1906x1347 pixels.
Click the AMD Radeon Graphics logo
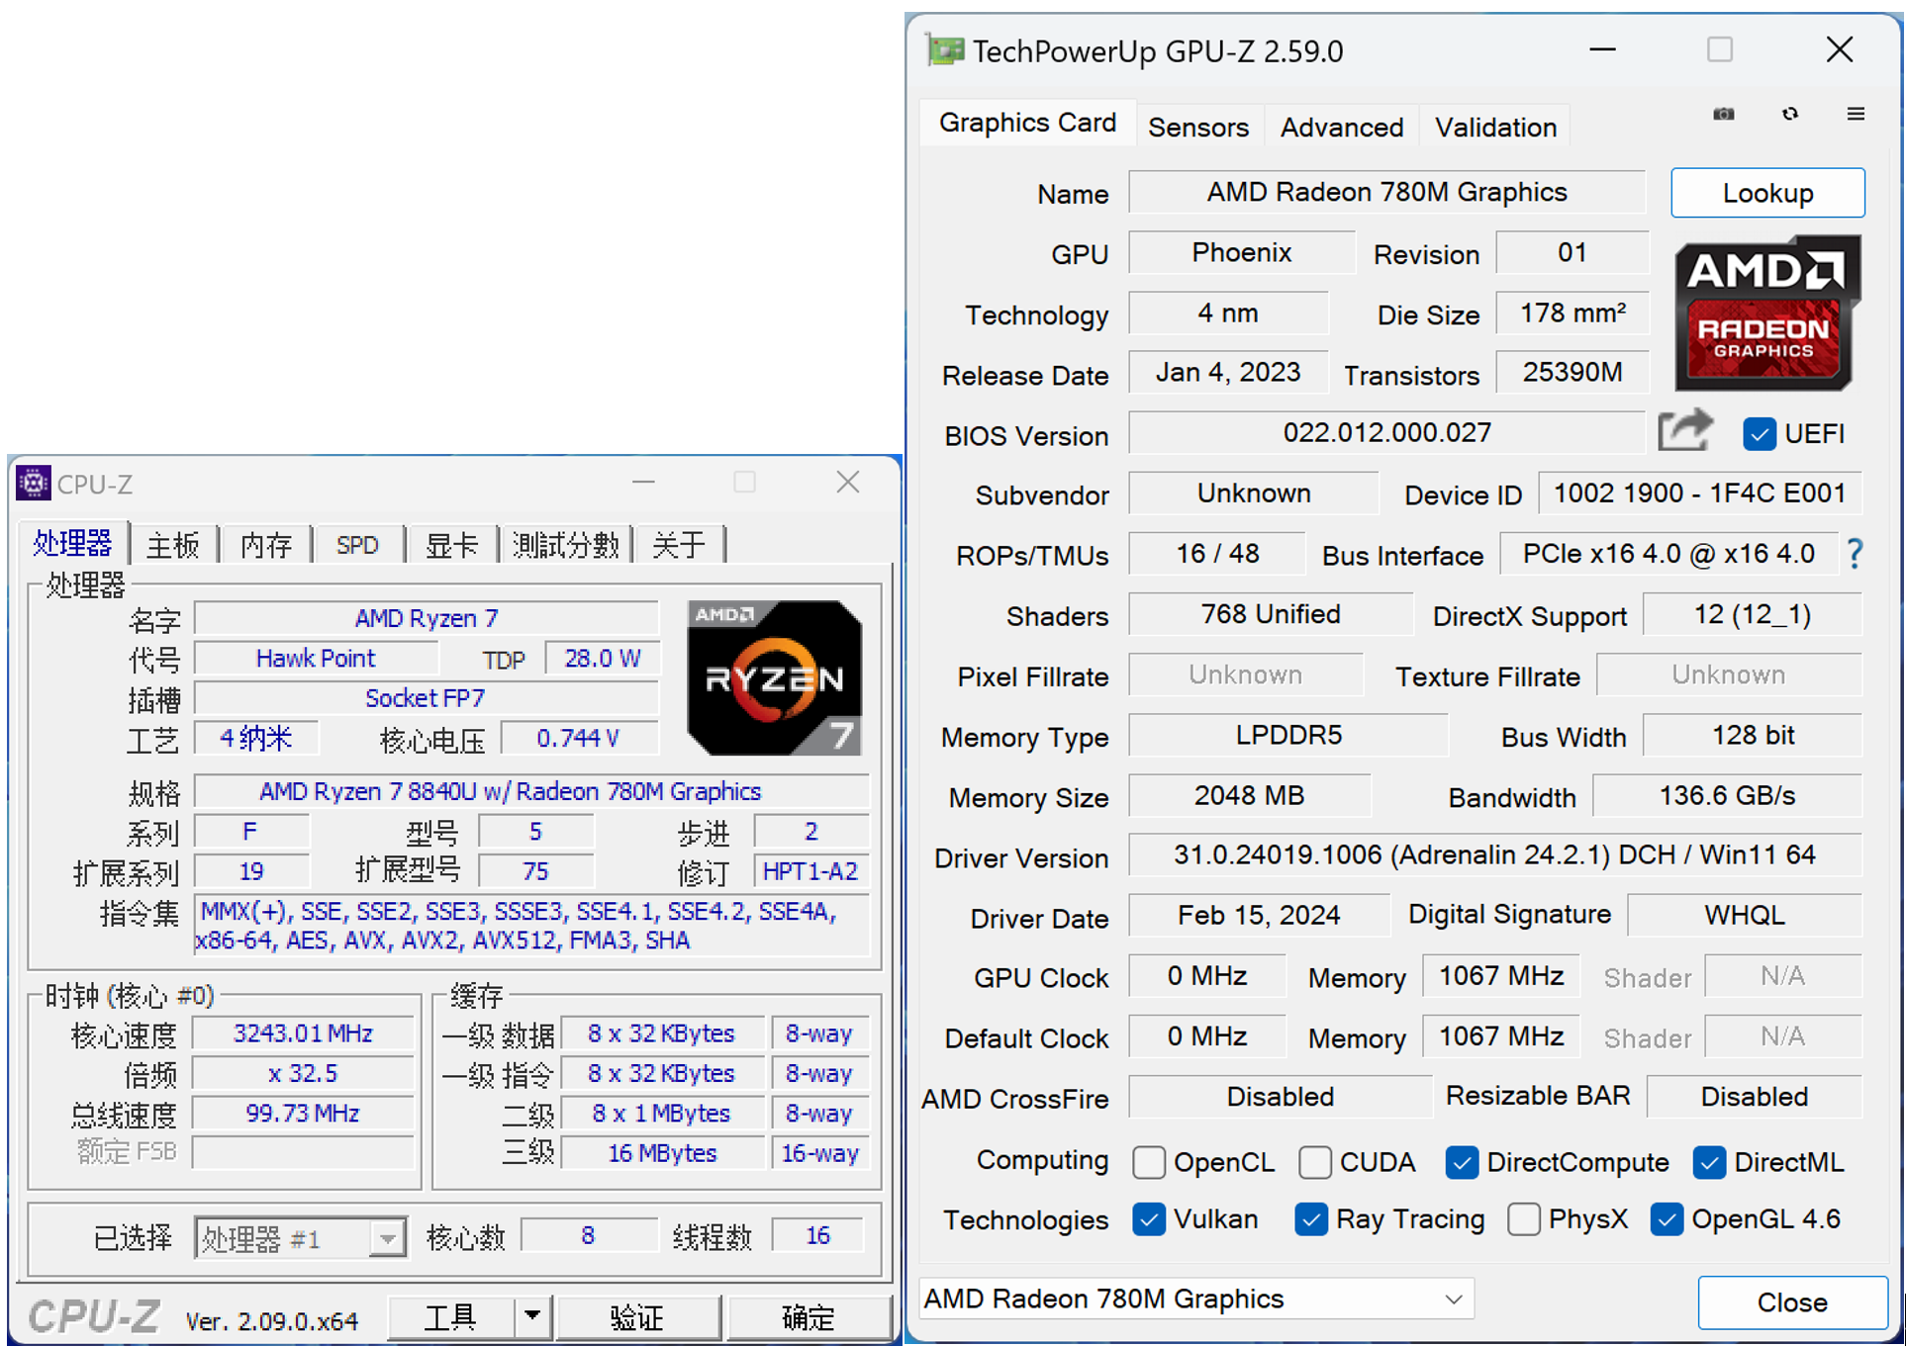tap(1766, 313)
